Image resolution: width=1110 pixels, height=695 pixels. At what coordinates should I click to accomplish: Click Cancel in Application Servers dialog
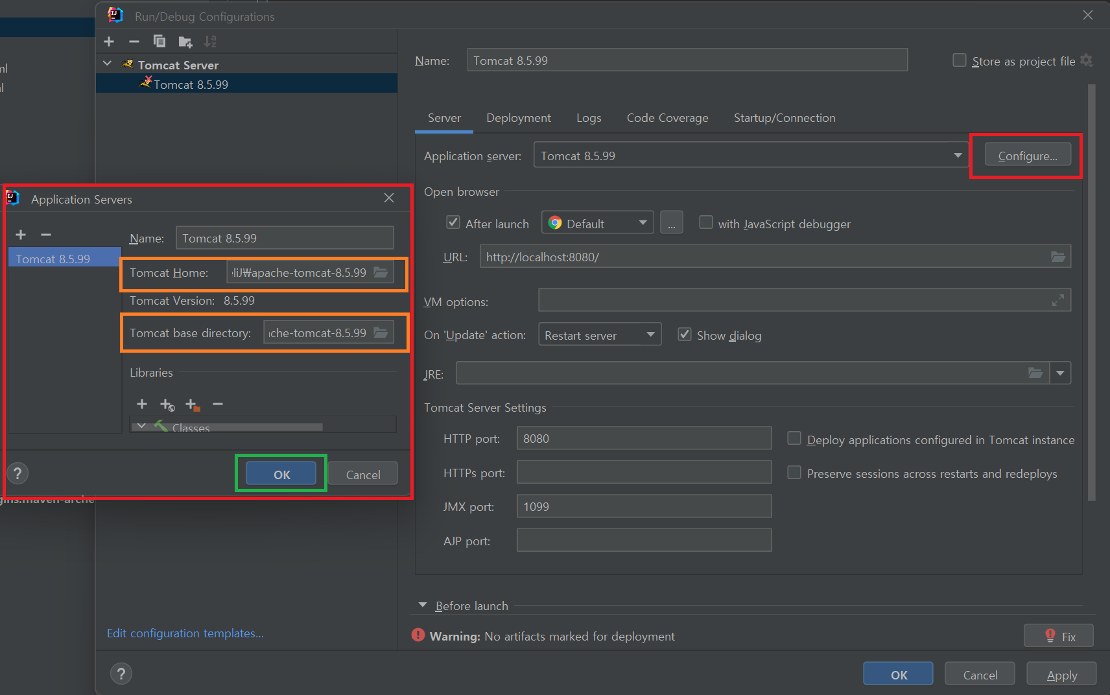coord(363,474)
